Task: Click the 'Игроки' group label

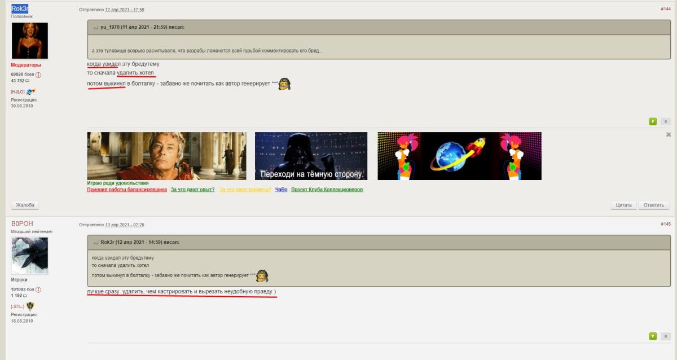Action: click(19, 280)
